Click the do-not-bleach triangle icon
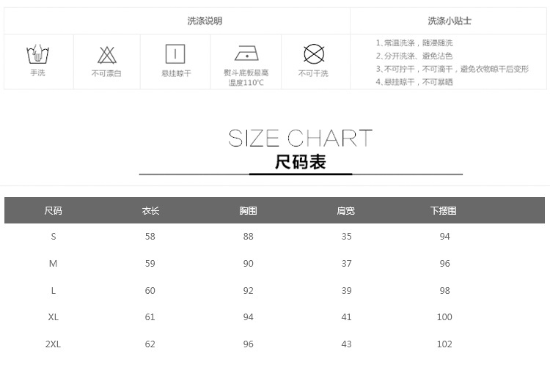The height and width of the screenshot is (381, 550). 106,55
